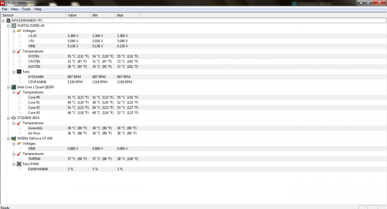The height and width of the screenshot is (209, 387).
Task: Open the Help menu
Action: click(x=38, y=9)
